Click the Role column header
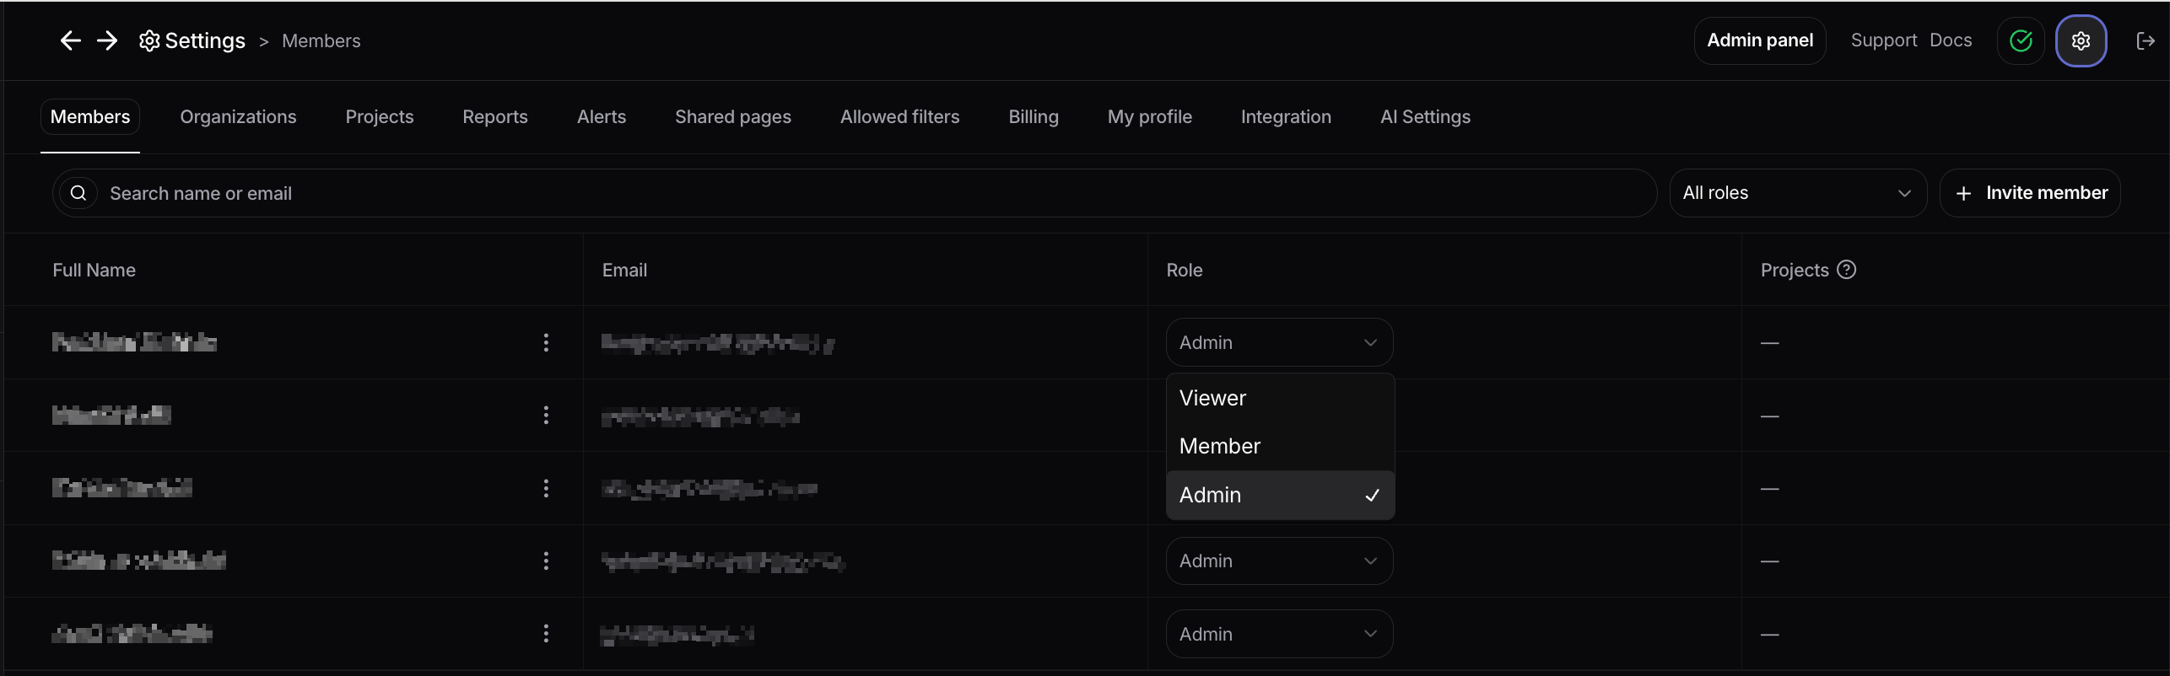 click(1185, 270)
